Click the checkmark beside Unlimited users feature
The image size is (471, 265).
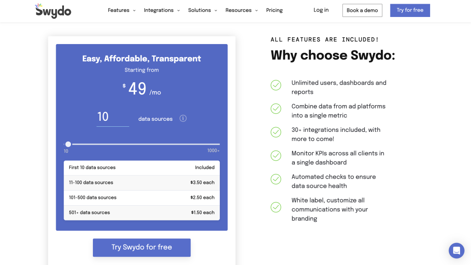[x=276, y=85]
